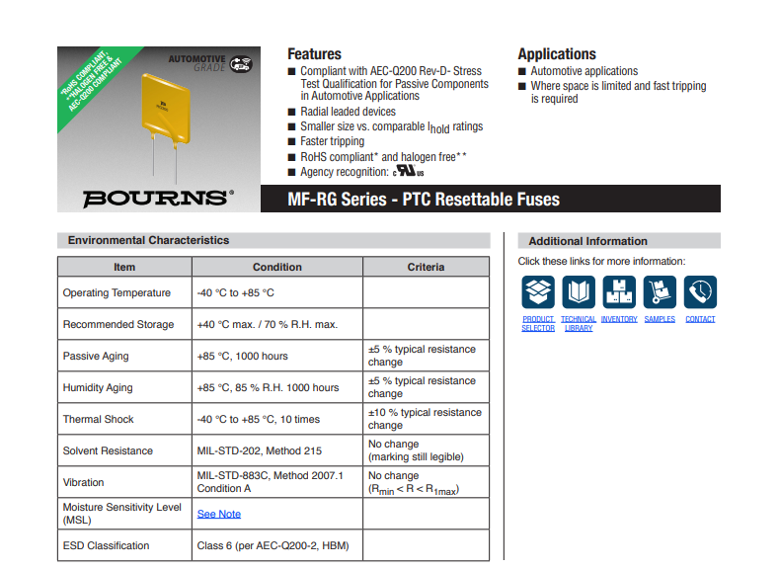Click the MF-RG Series title bar
The width and height of the screenshot is (779, 570).
491,199
